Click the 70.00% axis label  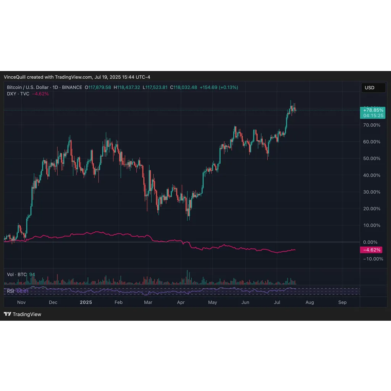(372, 125)
